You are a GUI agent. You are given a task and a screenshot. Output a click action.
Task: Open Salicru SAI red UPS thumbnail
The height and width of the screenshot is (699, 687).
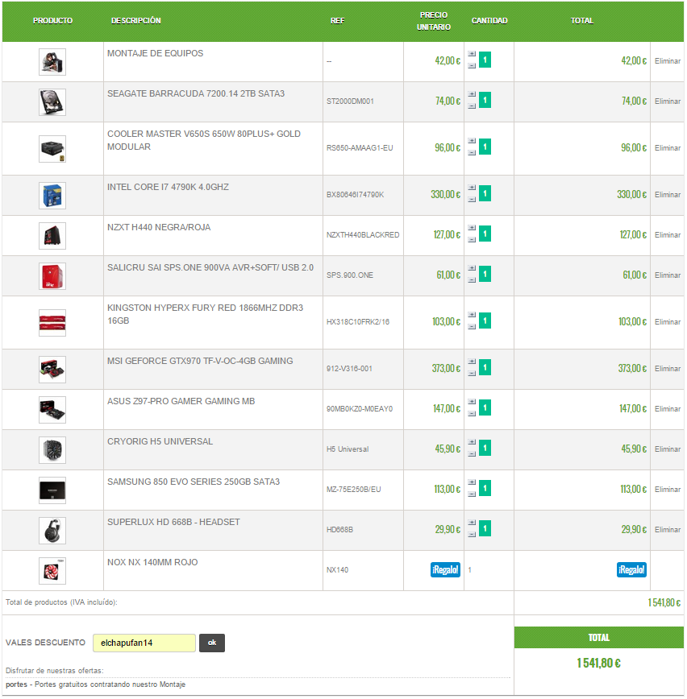[52, 276]
